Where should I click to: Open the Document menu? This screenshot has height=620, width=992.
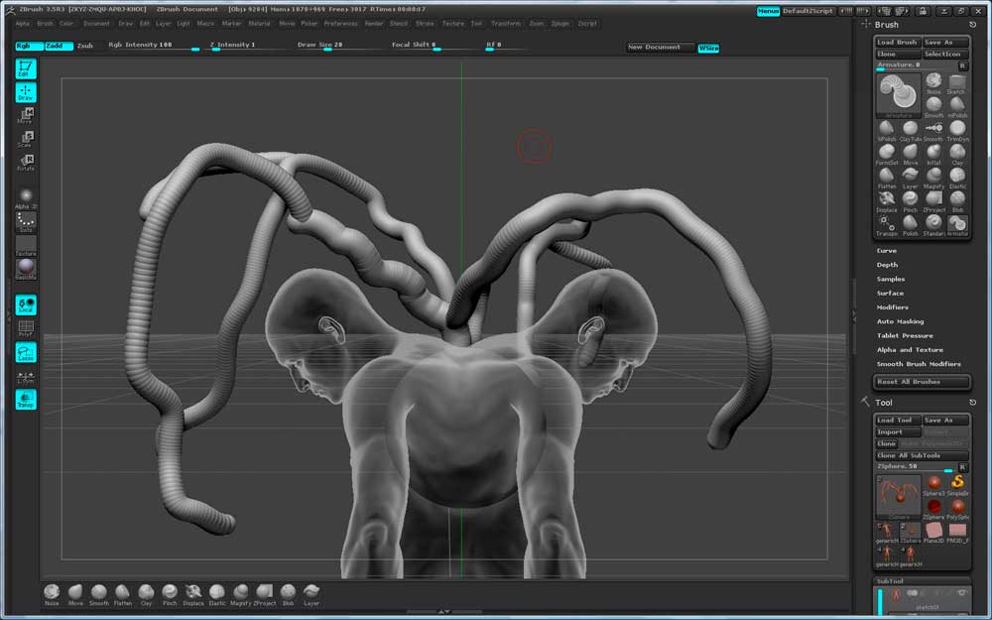[x=97, y=24]
